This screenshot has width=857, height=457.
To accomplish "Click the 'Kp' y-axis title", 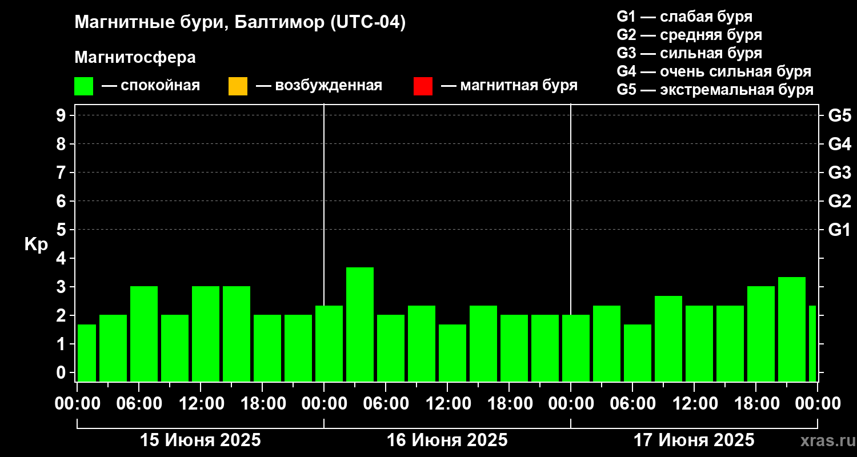I will pos(36,244).
